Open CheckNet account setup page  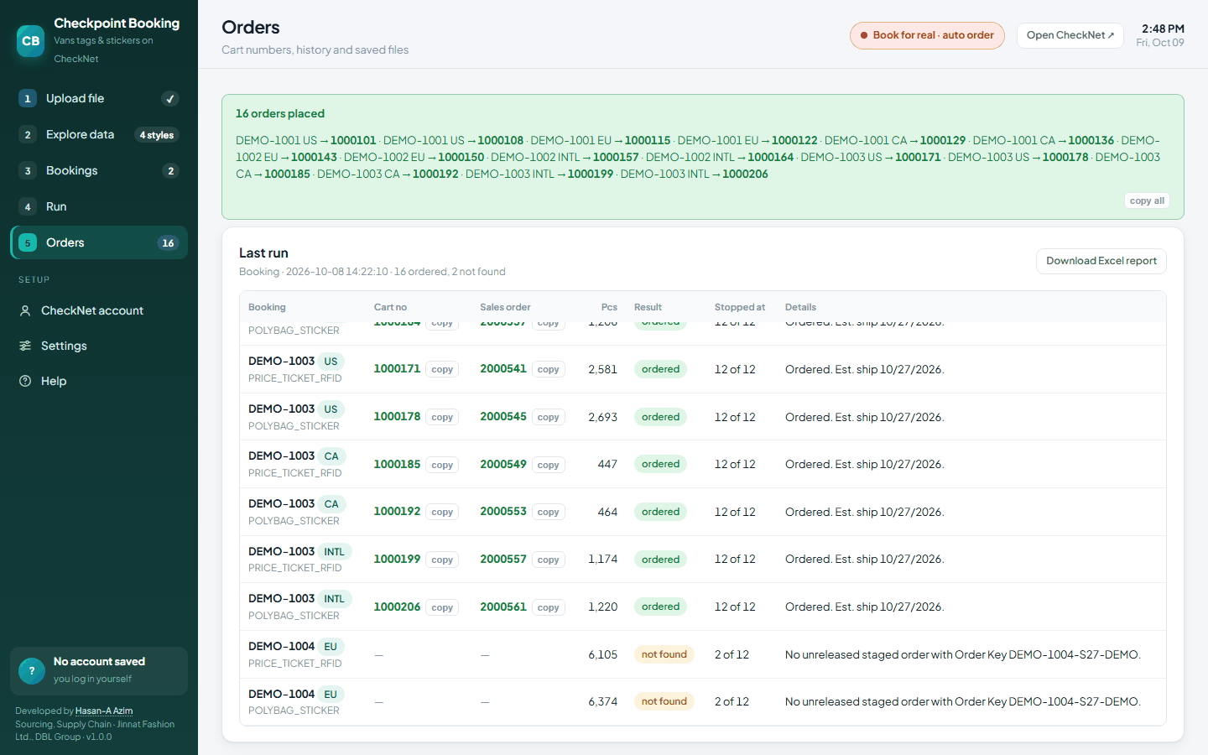[x=99, y=310]
